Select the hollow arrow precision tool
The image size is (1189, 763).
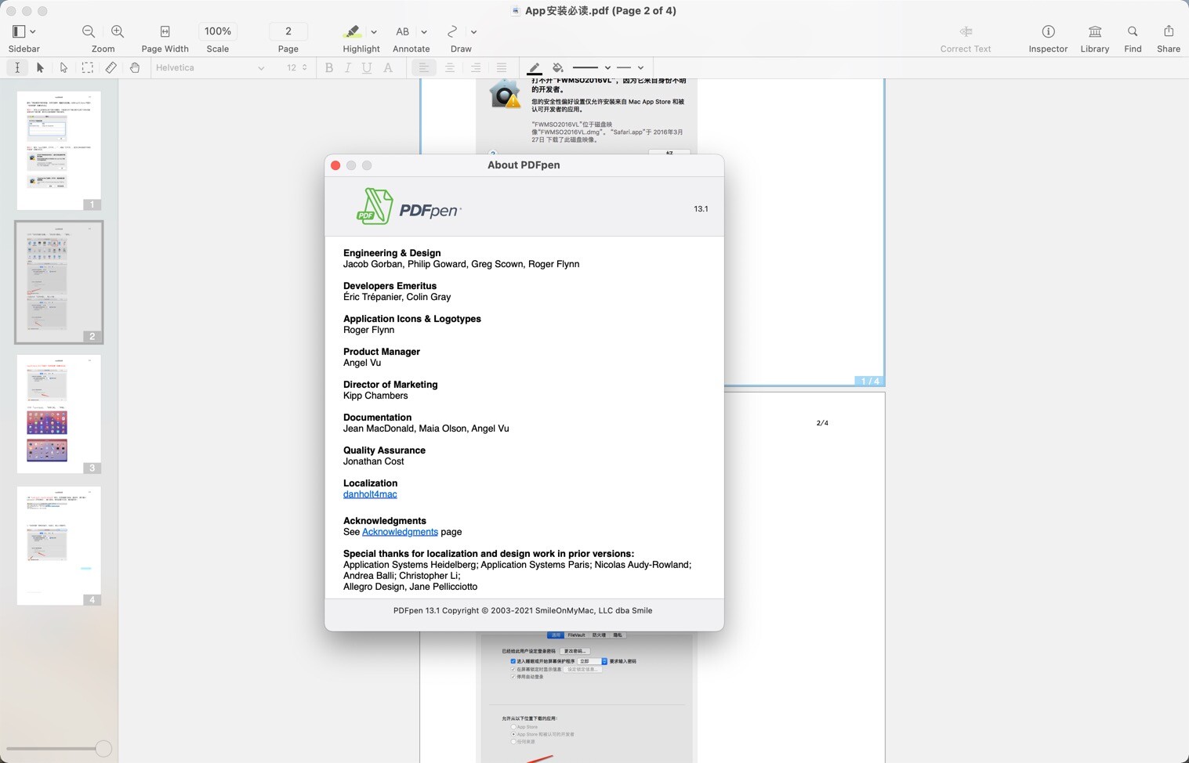pyautogui.click(x=63, y=67)
